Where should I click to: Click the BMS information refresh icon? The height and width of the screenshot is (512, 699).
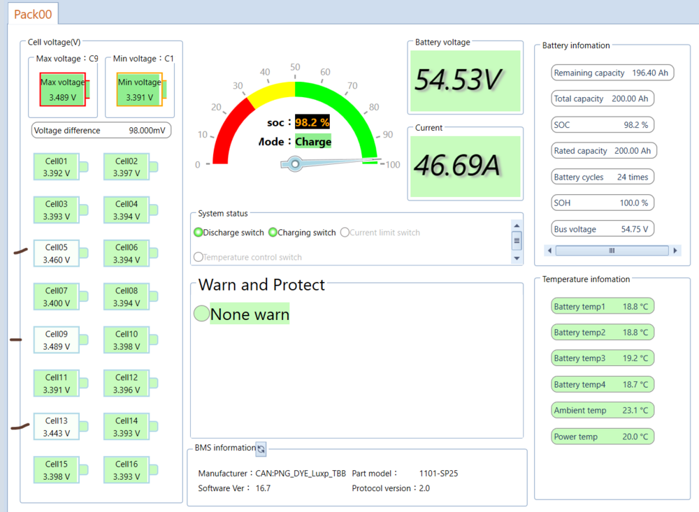(261, 448)
